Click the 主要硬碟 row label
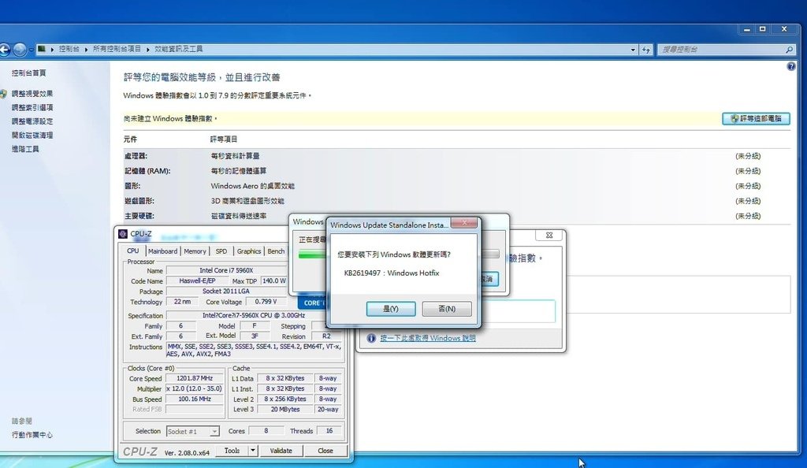 [139, 216]
